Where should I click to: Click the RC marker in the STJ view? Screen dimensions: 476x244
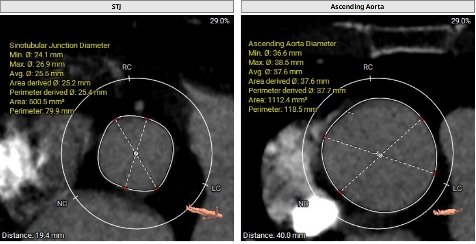point(127,67)
